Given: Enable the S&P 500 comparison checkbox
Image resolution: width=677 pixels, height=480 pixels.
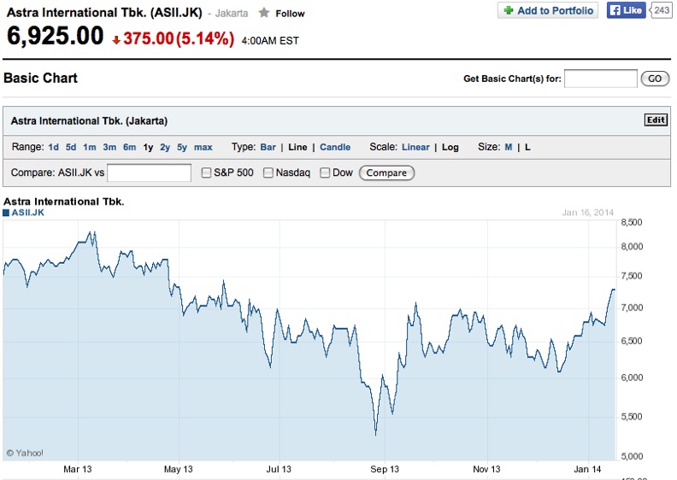Looking at the screenshot, I should [206, 173].
